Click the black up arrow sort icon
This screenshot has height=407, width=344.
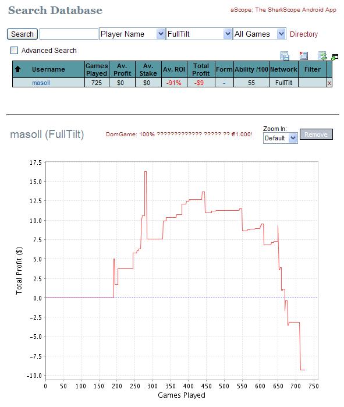click(17, 69)
